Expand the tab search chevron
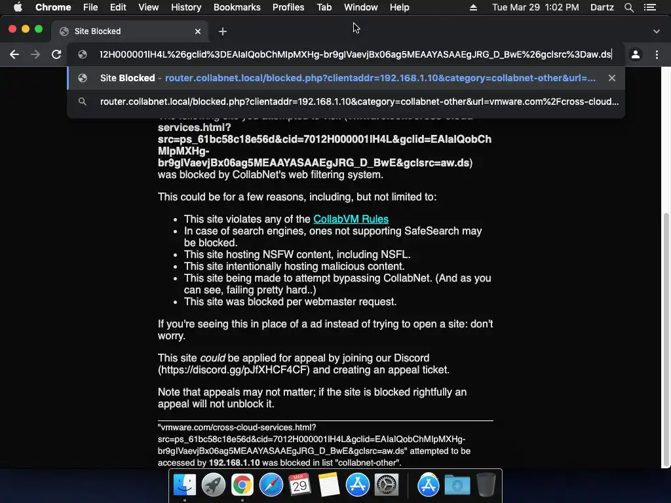Viewport: 671px width, 503px height. (657, 31)
